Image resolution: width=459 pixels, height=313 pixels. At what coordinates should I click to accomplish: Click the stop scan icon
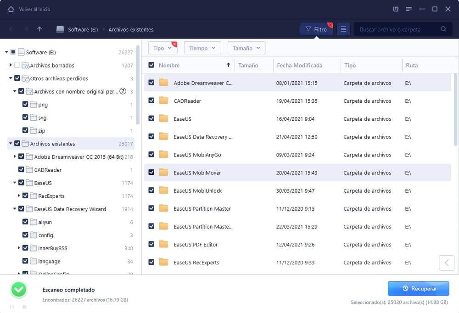(25, 307)
